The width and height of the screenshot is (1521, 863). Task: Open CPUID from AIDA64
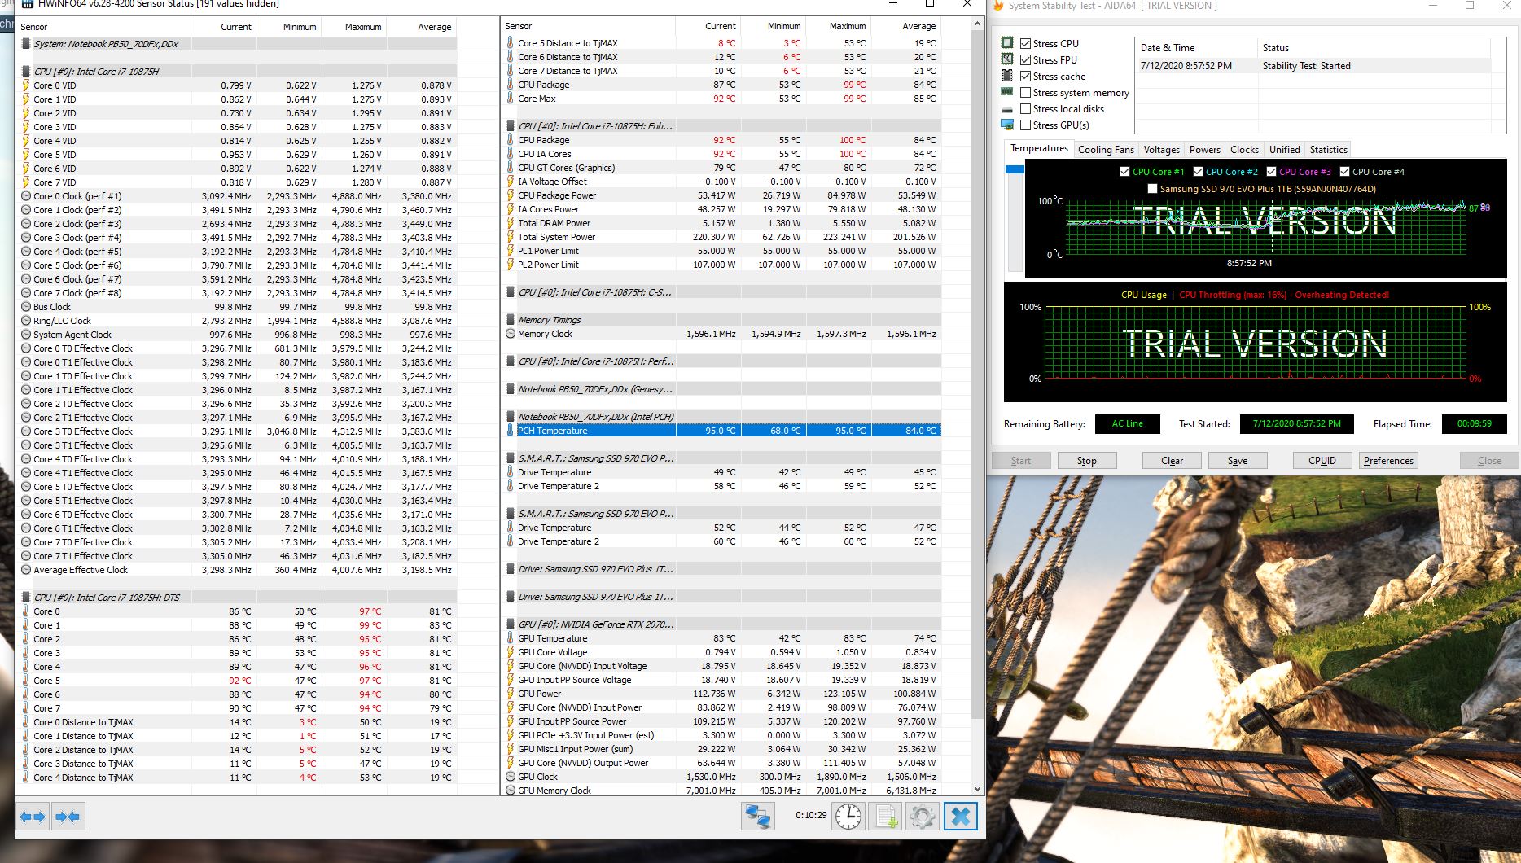click(1322, 461)
